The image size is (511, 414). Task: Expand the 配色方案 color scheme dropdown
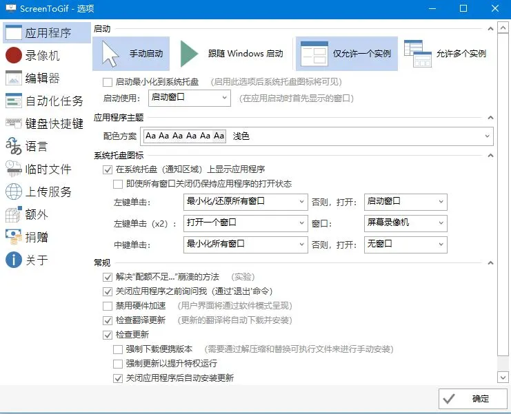(317, 136)
